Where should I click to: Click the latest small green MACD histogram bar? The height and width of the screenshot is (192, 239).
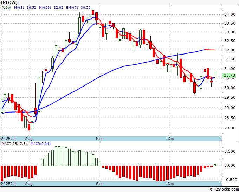tap(215, 165)
